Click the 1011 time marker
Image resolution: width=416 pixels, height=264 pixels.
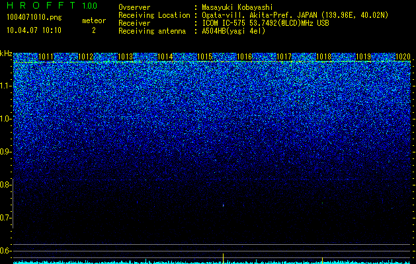(x=46, y=56)
